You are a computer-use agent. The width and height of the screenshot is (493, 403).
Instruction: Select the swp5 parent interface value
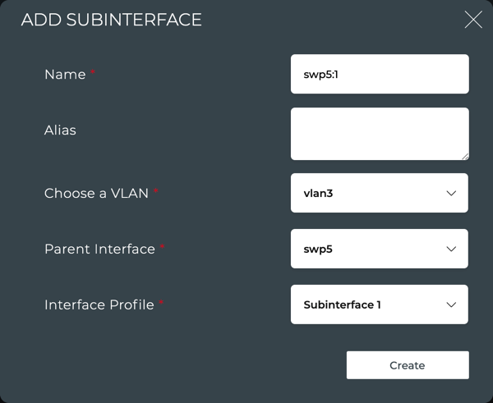coord(318,250)
